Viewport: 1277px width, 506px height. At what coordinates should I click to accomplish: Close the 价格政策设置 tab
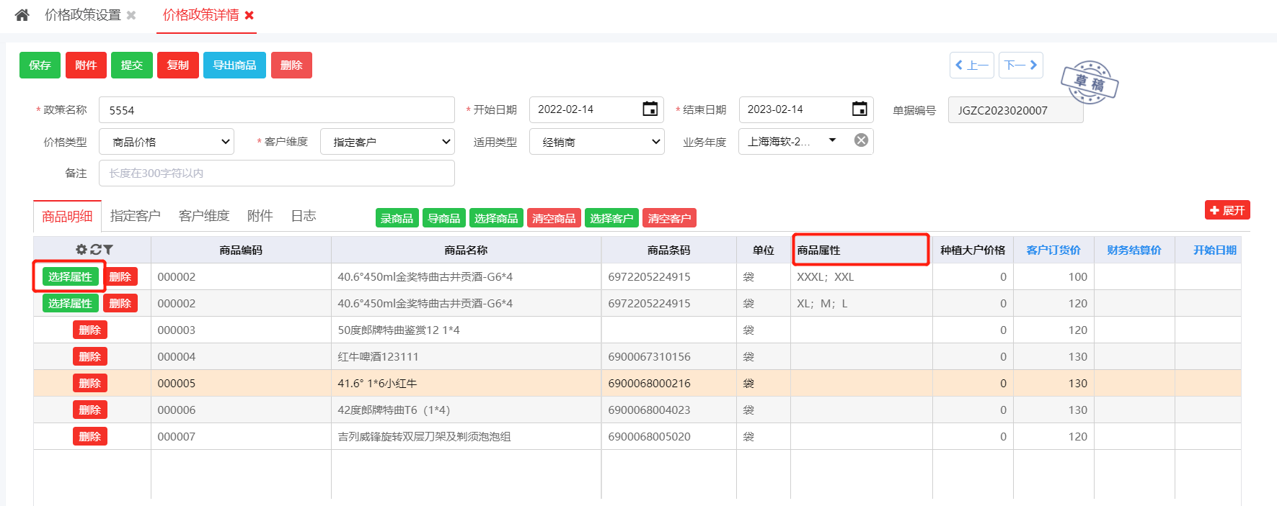pos(131,15)
